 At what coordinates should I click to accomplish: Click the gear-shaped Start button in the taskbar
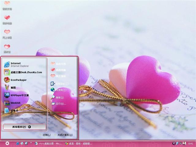[7, 143]
